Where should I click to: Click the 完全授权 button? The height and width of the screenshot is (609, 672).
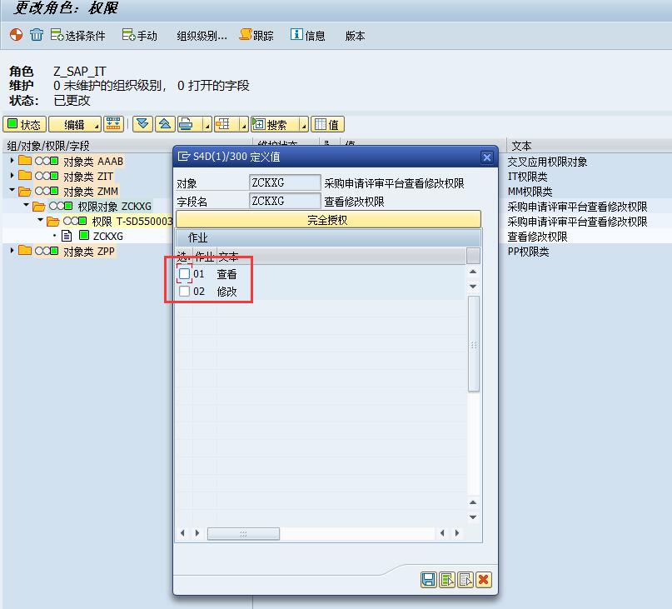tap(327, 220)
